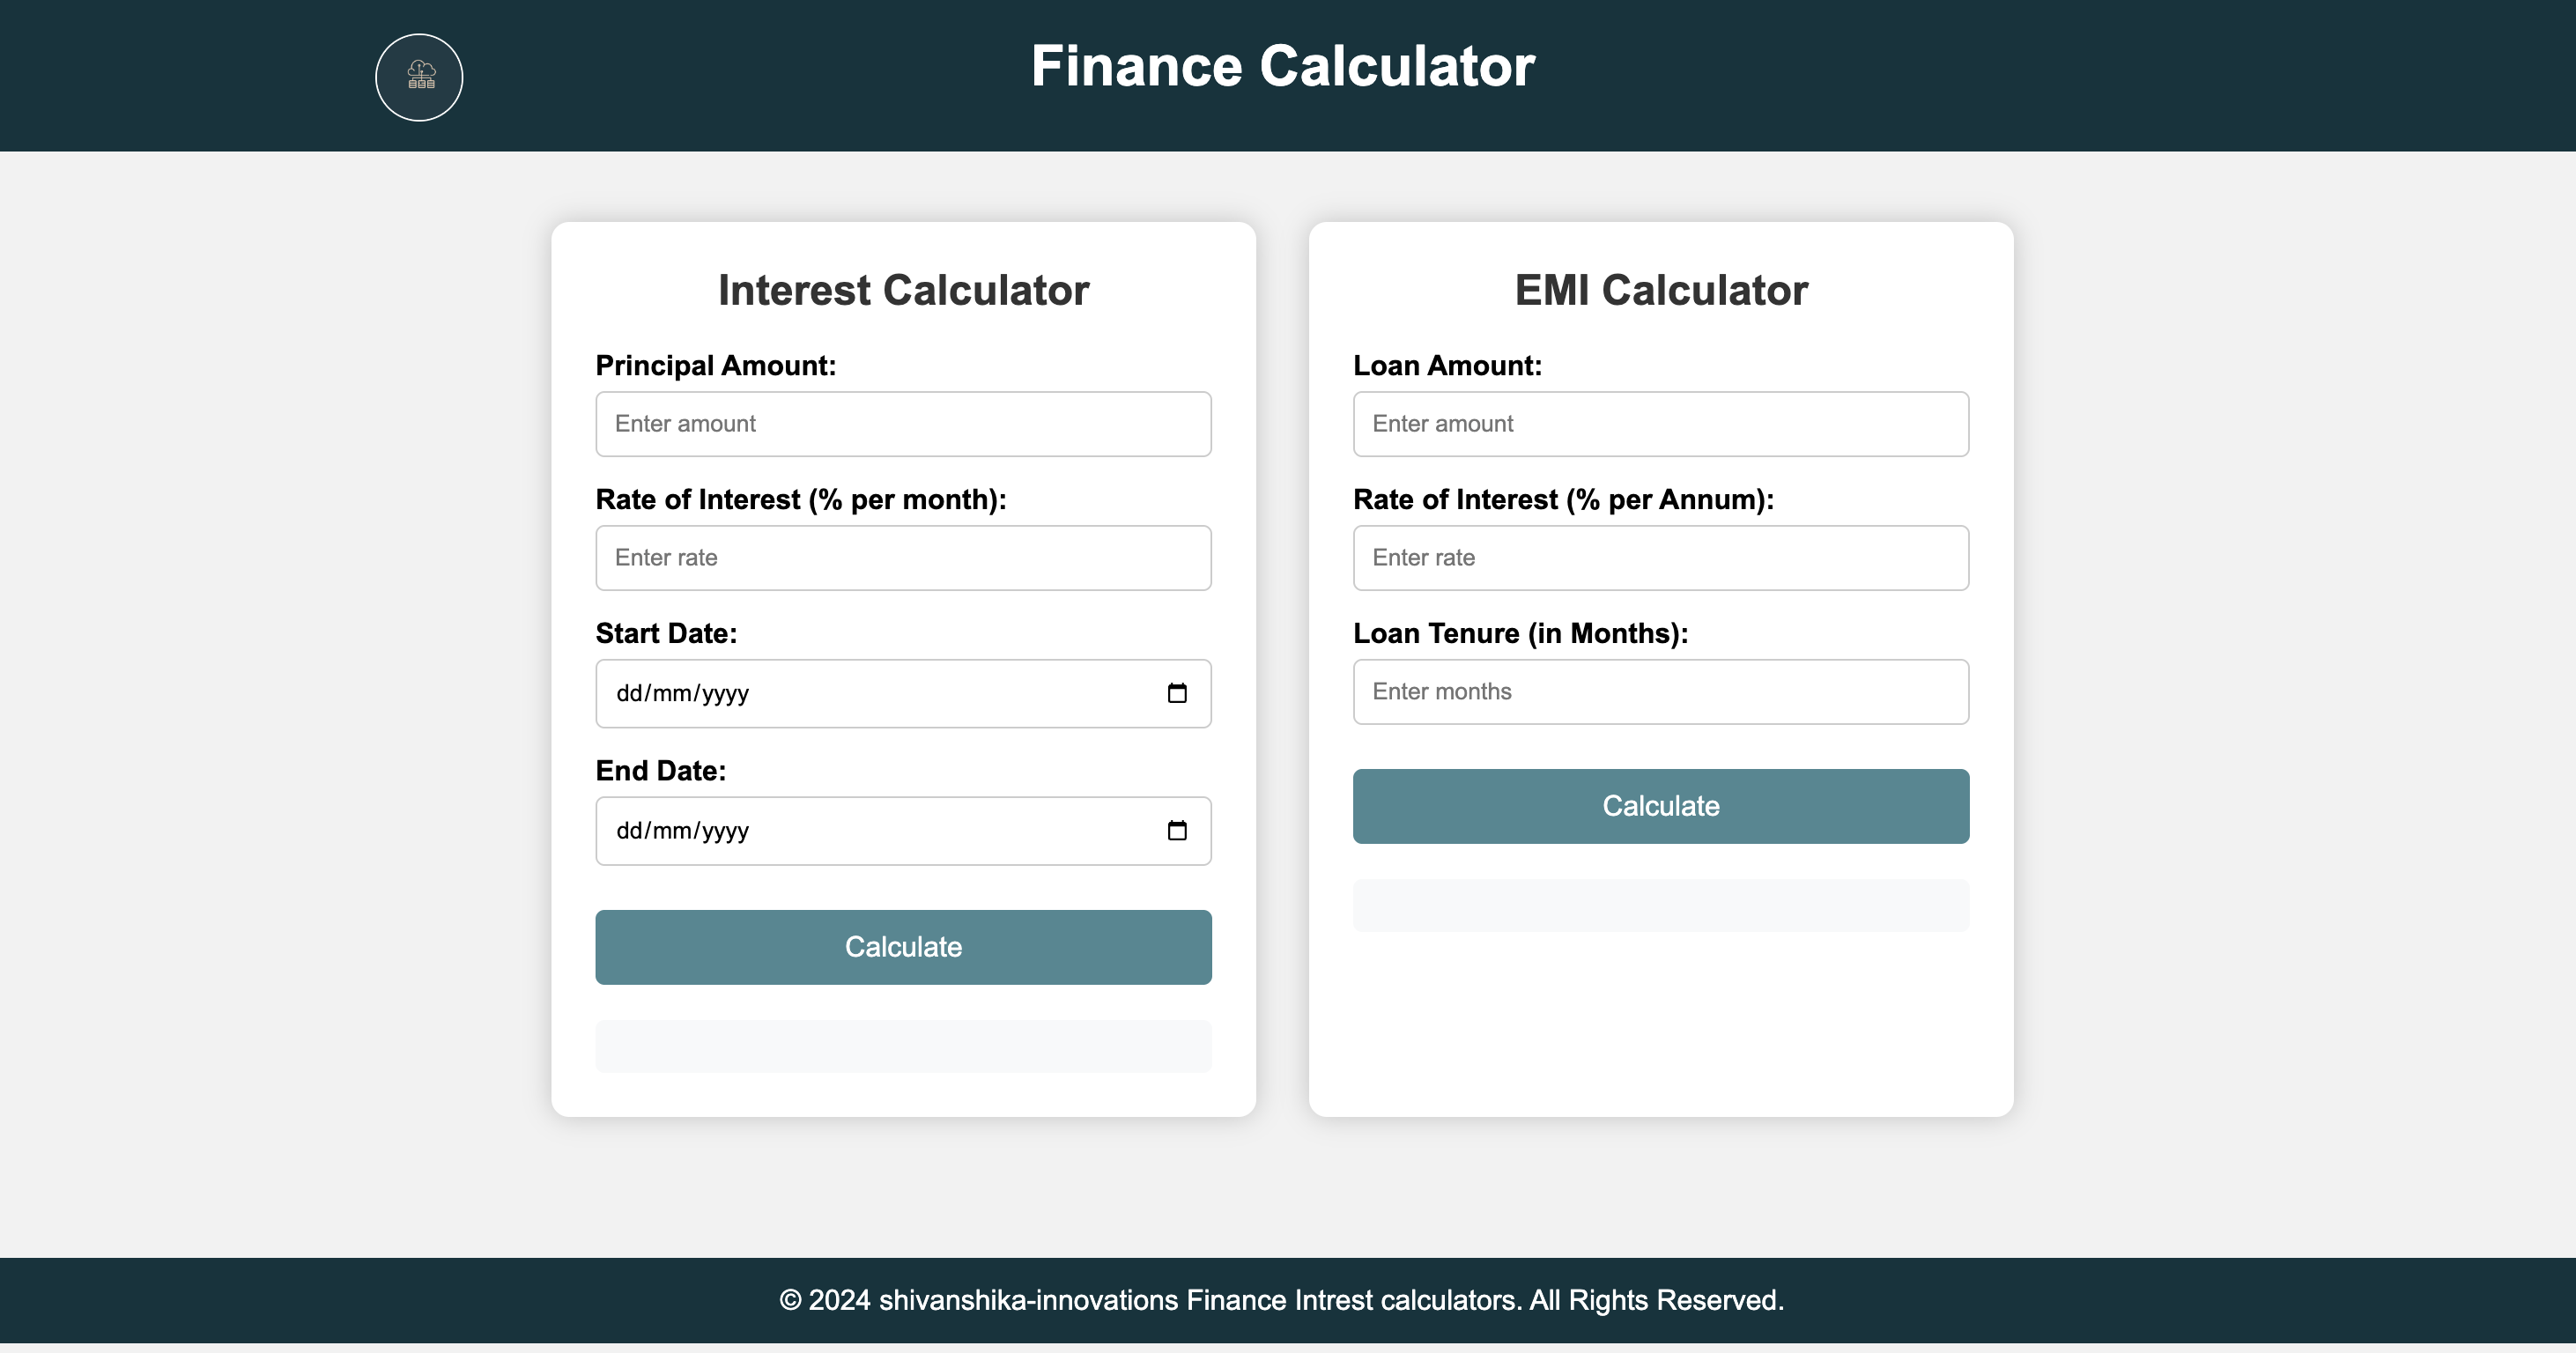Select the Principal Amount input field

coord(903,423)
